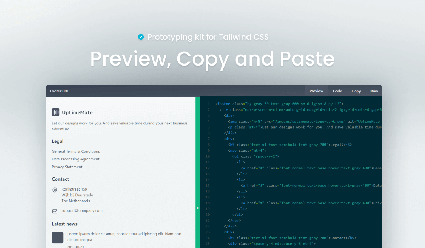Click line number 1 in the code editor
425x248 pixels.
point(208,103)
